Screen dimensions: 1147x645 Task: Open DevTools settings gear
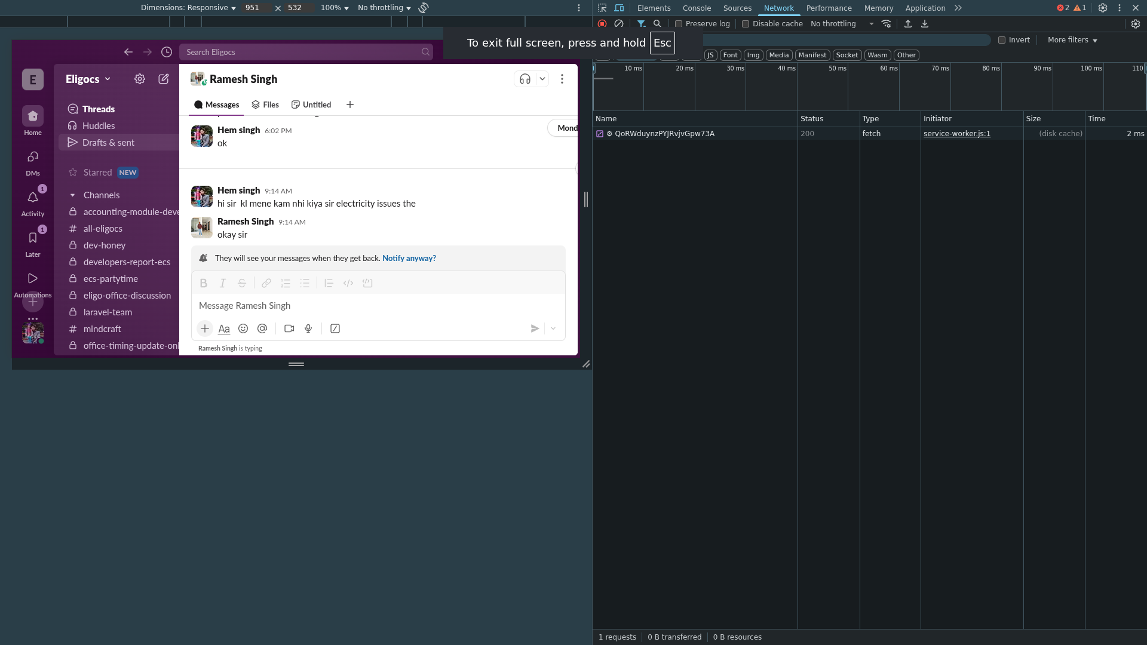coord(1103,8)
